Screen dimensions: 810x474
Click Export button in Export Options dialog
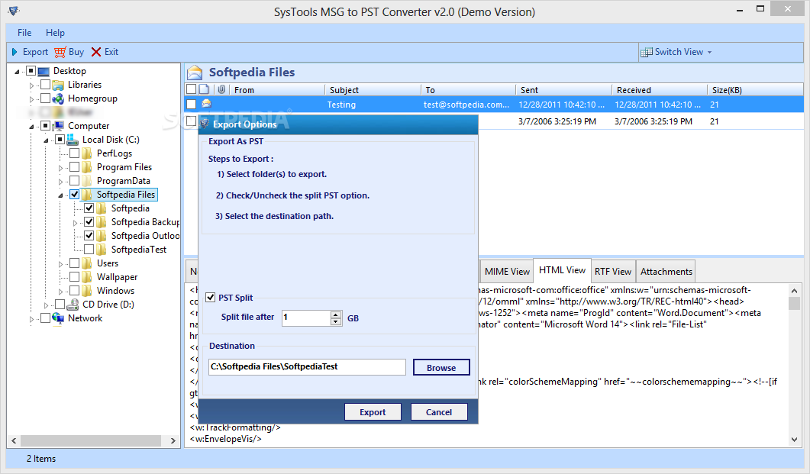pyautogui.click(x=373, y=412)
